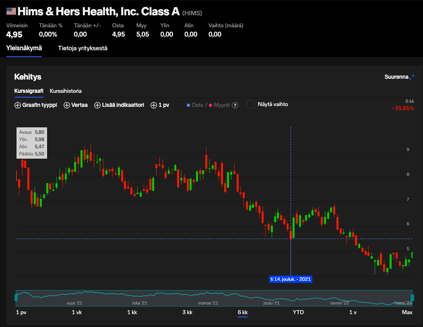Toggle the Osto / Myynti checkbox
Image resolution: width=423 pixels, height=327 pixels.
tap(180, 105)
